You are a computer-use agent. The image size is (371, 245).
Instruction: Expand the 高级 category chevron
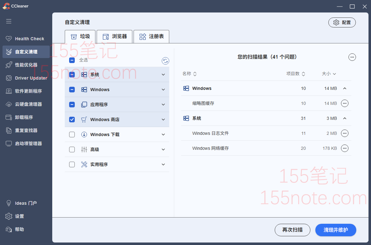163,149
